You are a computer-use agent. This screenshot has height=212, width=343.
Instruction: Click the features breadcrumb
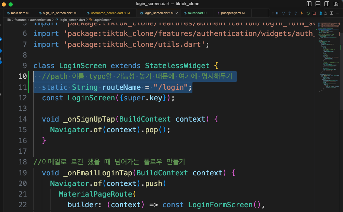20,20
